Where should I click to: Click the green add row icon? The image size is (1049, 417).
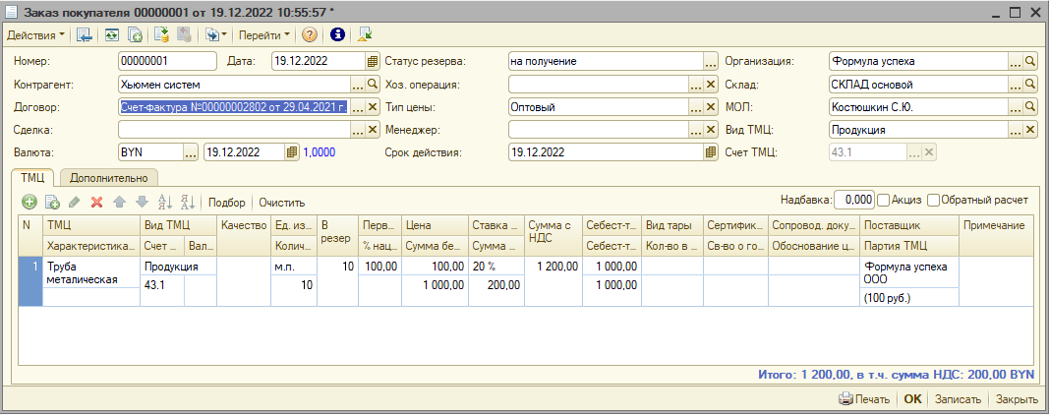coord(29,202)
